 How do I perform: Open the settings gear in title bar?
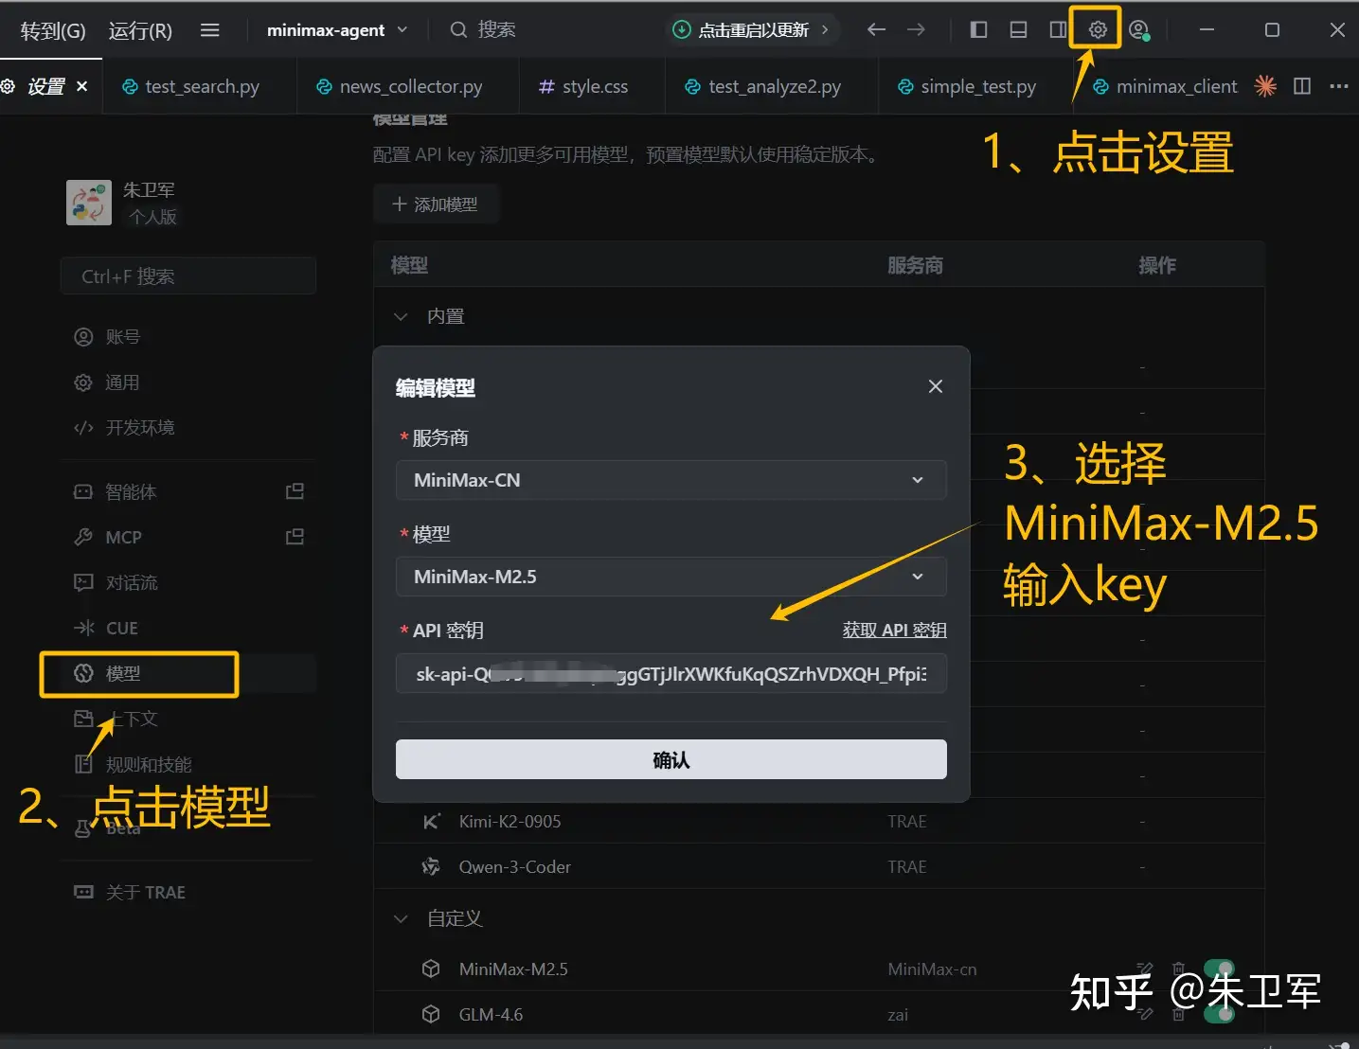1097,29
